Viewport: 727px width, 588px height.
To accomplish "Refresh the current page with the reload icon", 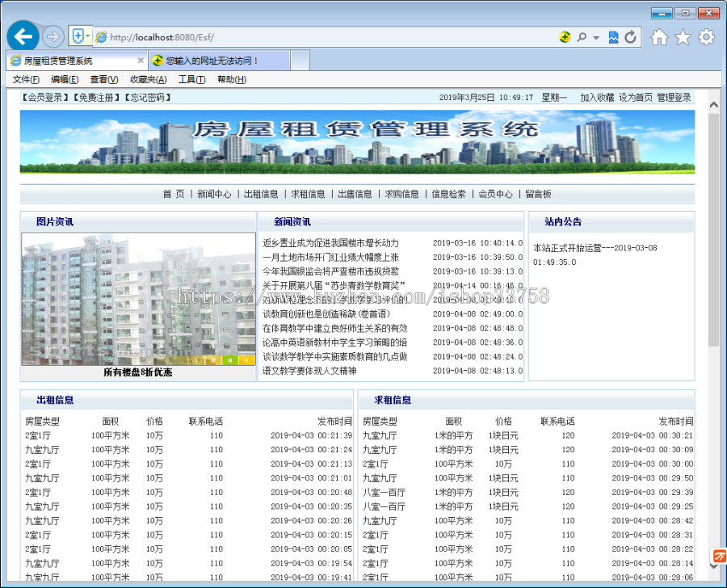I will (x=628, y=36).
